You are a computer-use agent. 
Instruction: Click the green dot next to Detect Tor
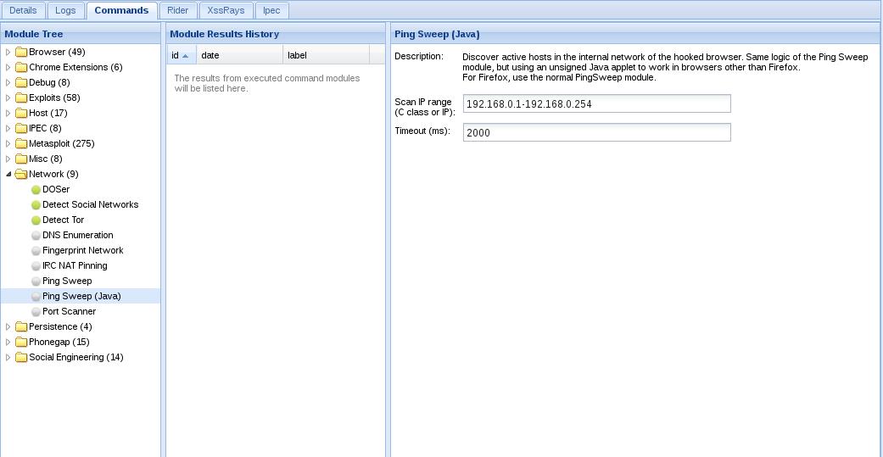pos(36,220)
